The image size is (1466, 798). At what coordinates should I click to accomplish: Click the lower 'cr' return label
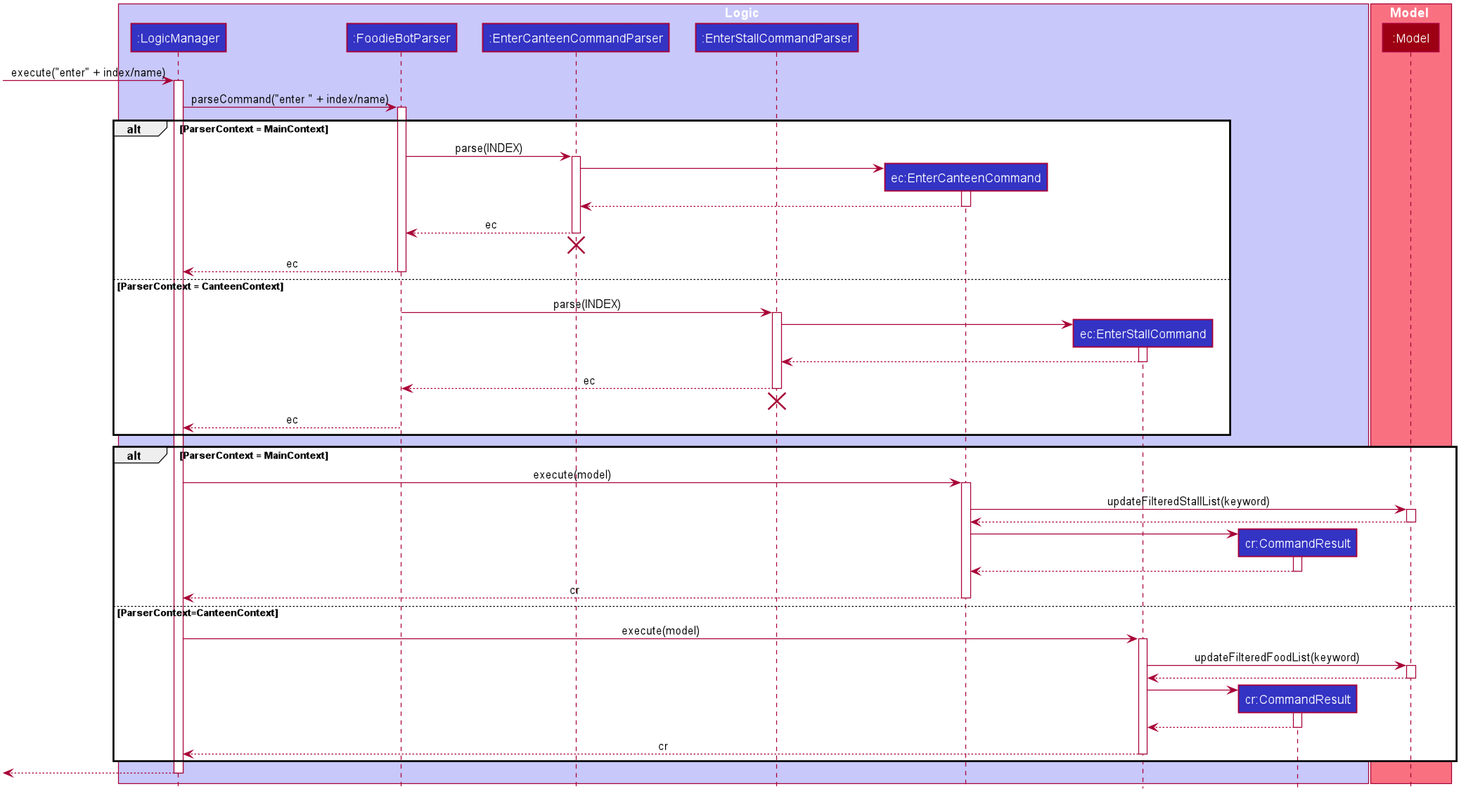coord(663,746)
